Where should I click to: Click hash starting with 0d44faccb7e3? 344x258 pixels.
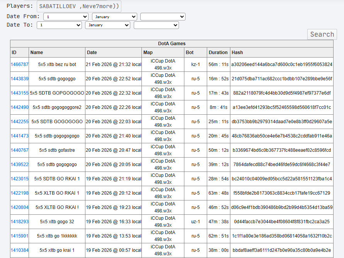[x=282, y=222]
